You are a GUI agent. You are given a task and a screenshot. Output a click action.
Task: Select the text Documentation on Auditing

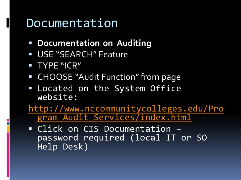point(94,43)
